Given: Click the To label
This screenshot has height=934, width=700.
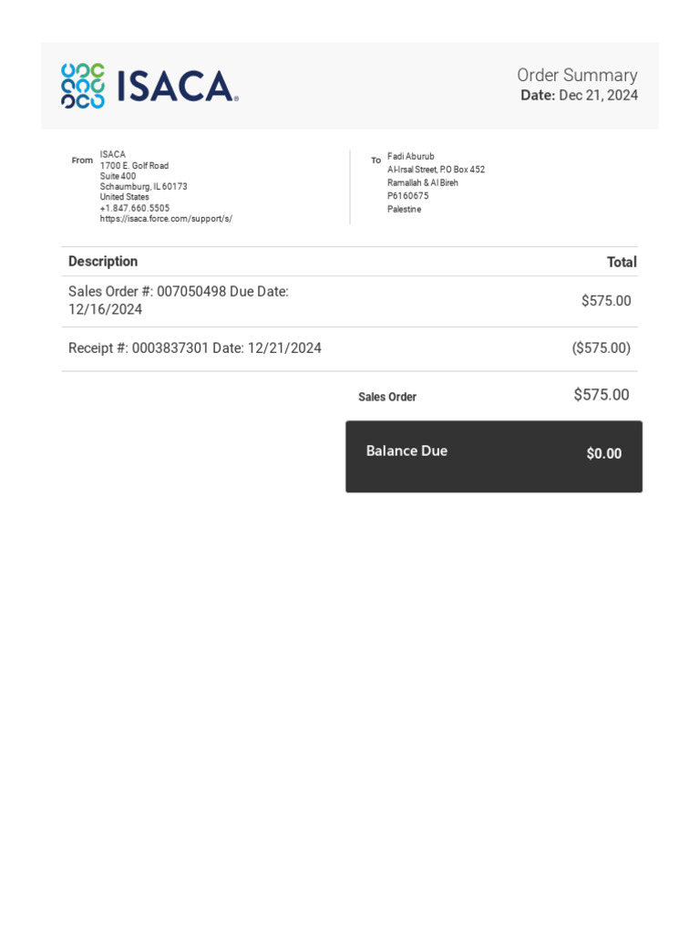Looking at the screenshot, I should coord(376,161).
